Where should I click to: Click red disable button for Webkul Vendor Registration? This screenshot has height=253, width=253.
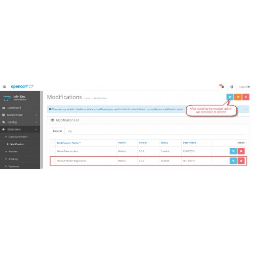[241, 161]
